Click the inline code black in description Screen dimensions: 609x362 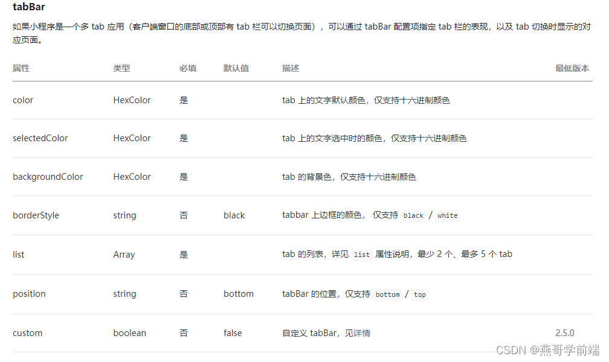coord(413,215)
